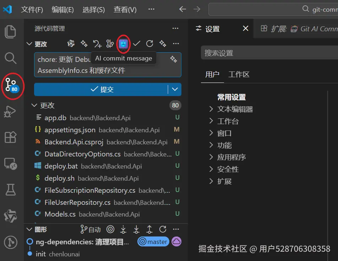Screen dimensions: 338x261
Task: Click the VS Code logo icon
Action: click(x=7, y=9)
